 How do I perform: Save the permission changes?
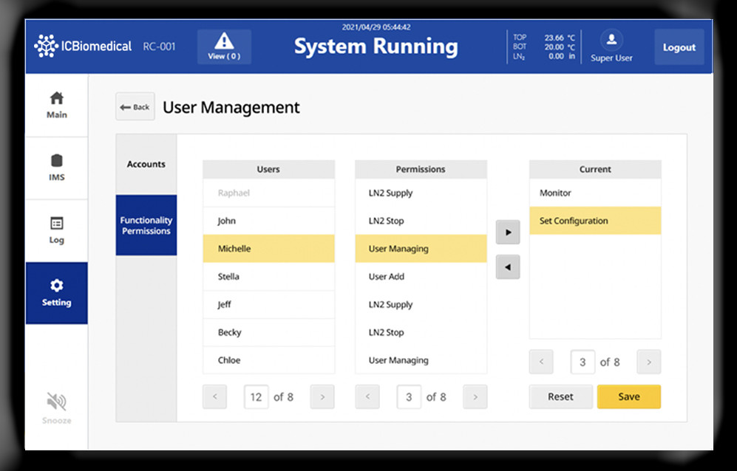tap(628, 396)
